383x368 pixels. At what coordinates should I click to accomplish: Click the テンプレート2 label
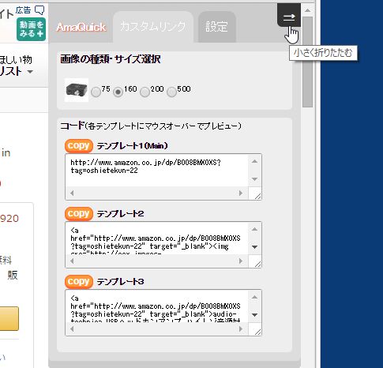point(120,213)
